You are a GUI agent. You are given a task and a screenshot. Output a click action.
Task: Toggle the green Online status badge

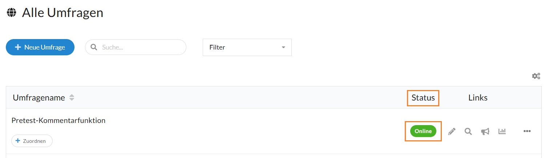423,131
